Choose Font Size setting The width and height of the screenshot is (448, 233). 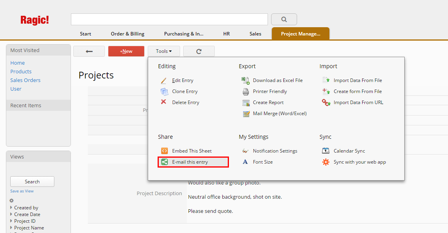click(x=262, y=162)
